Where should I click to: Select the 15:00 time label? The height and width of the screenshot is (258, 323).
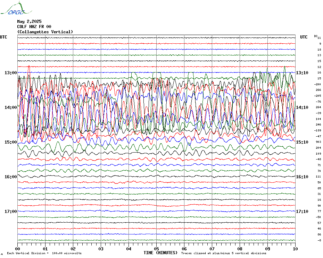(x=11, y=142)
